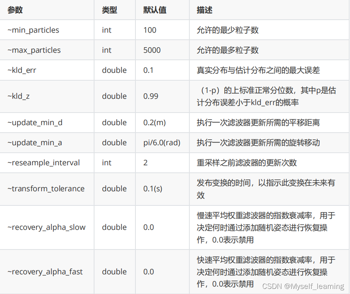Click the int type in max_particles row
Viewport: 350px width, 294px height.
106,50
